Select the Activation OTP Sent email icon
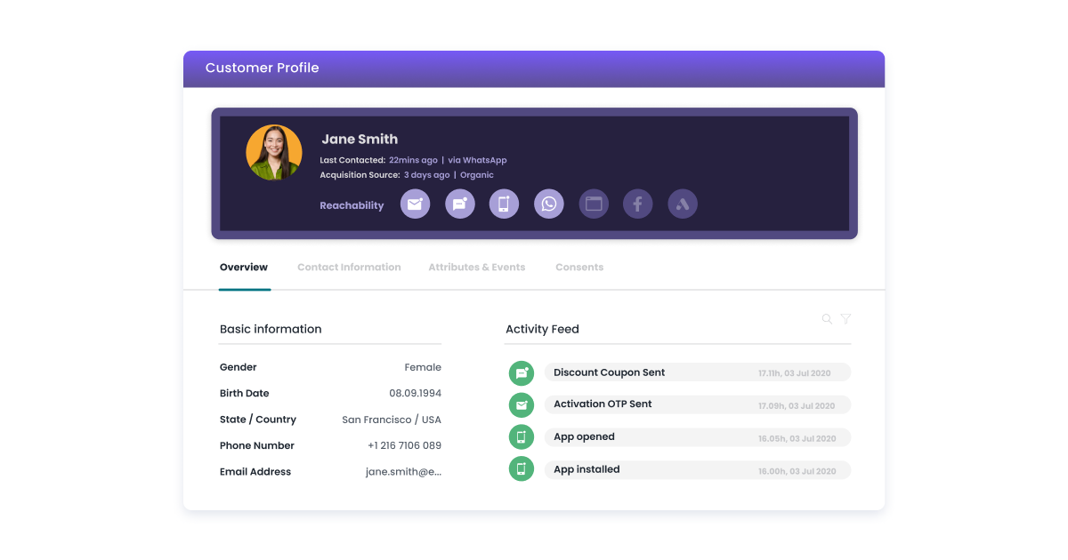The width and height of the screenshot is (1068, 560). (x=521, y=404)
